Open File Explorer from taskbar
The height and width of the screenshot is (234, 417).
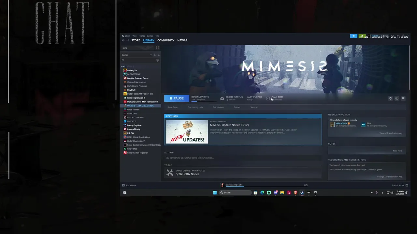tap(282, 193)
